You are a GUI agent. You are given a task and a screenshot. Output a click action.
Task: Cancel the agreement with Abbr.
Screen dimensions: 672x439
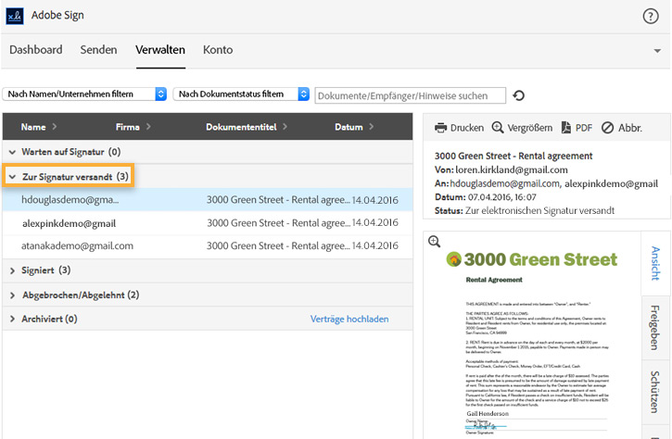click(622, 128)
